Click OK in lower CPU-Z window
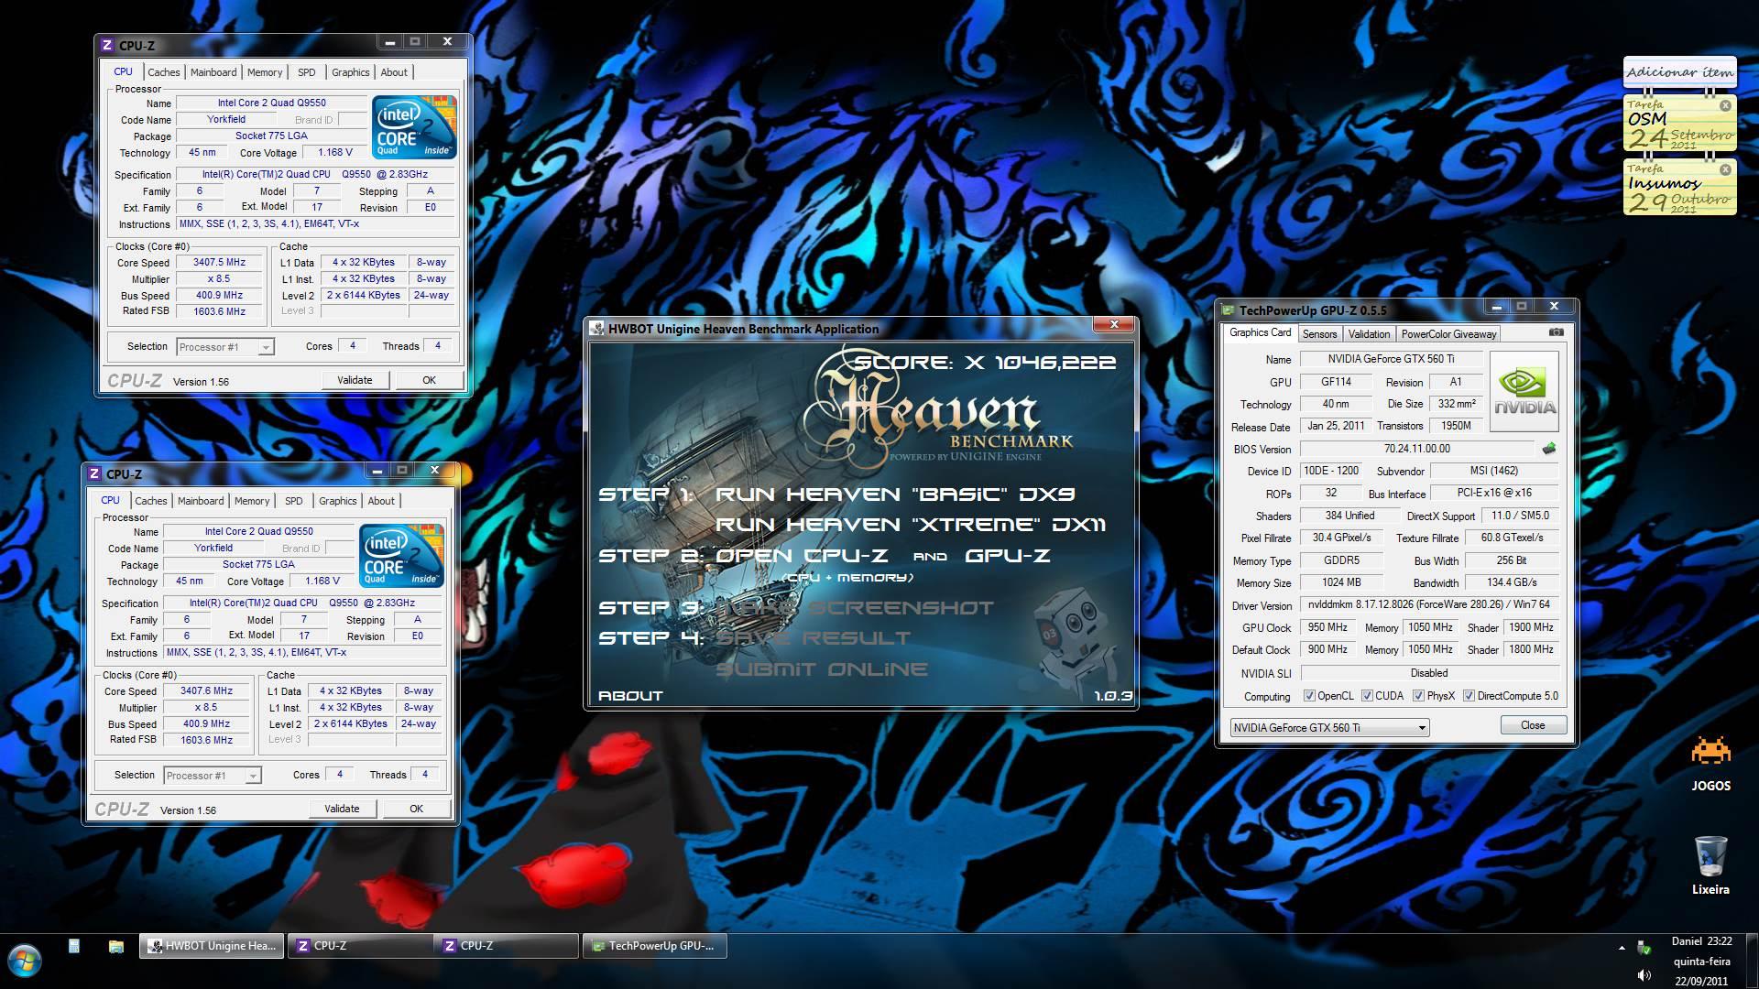 (x=416, y=809)
